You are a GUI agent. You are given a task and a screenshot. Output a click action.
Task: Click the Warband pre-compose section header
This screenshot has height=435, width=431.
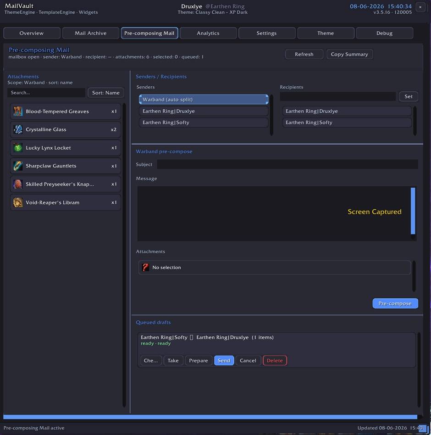click(164, 151)
